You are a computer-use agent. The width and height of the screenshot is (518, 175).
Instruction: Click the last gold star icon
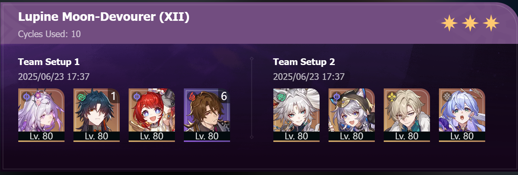coord(491,24)
